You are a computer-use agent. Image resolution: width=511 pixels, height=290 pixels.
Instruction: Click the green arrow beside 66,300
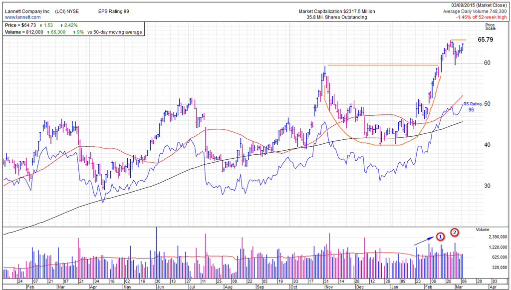pos(49,32)
